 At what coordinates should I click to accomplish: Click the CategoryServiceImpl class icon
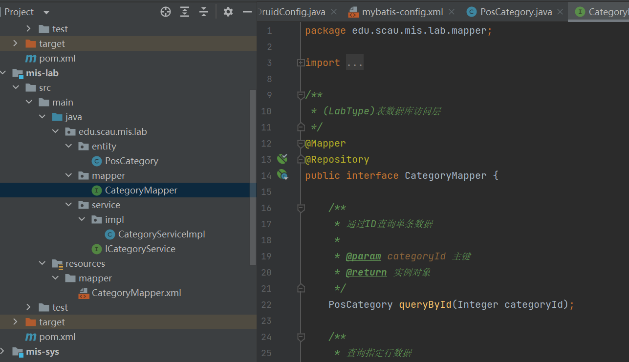110,234
